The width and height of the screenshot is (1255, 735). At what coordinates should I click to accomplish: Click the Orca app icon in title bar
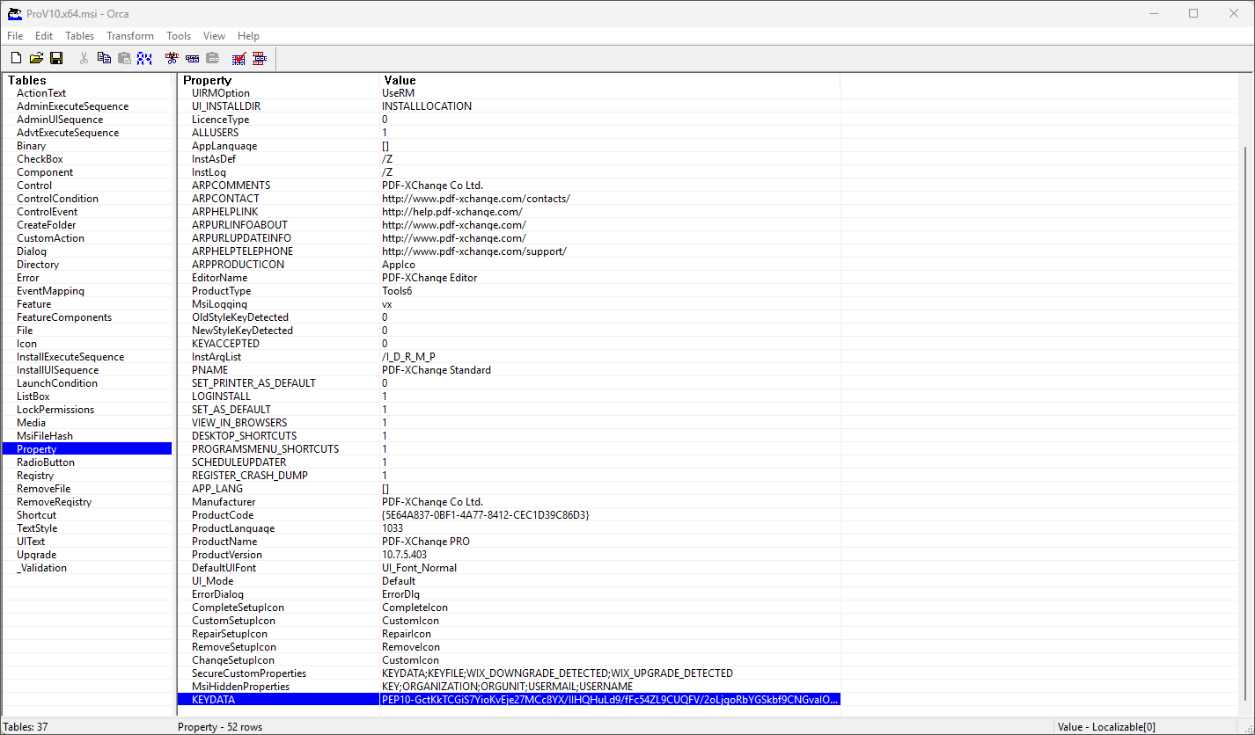coord(14,13)
